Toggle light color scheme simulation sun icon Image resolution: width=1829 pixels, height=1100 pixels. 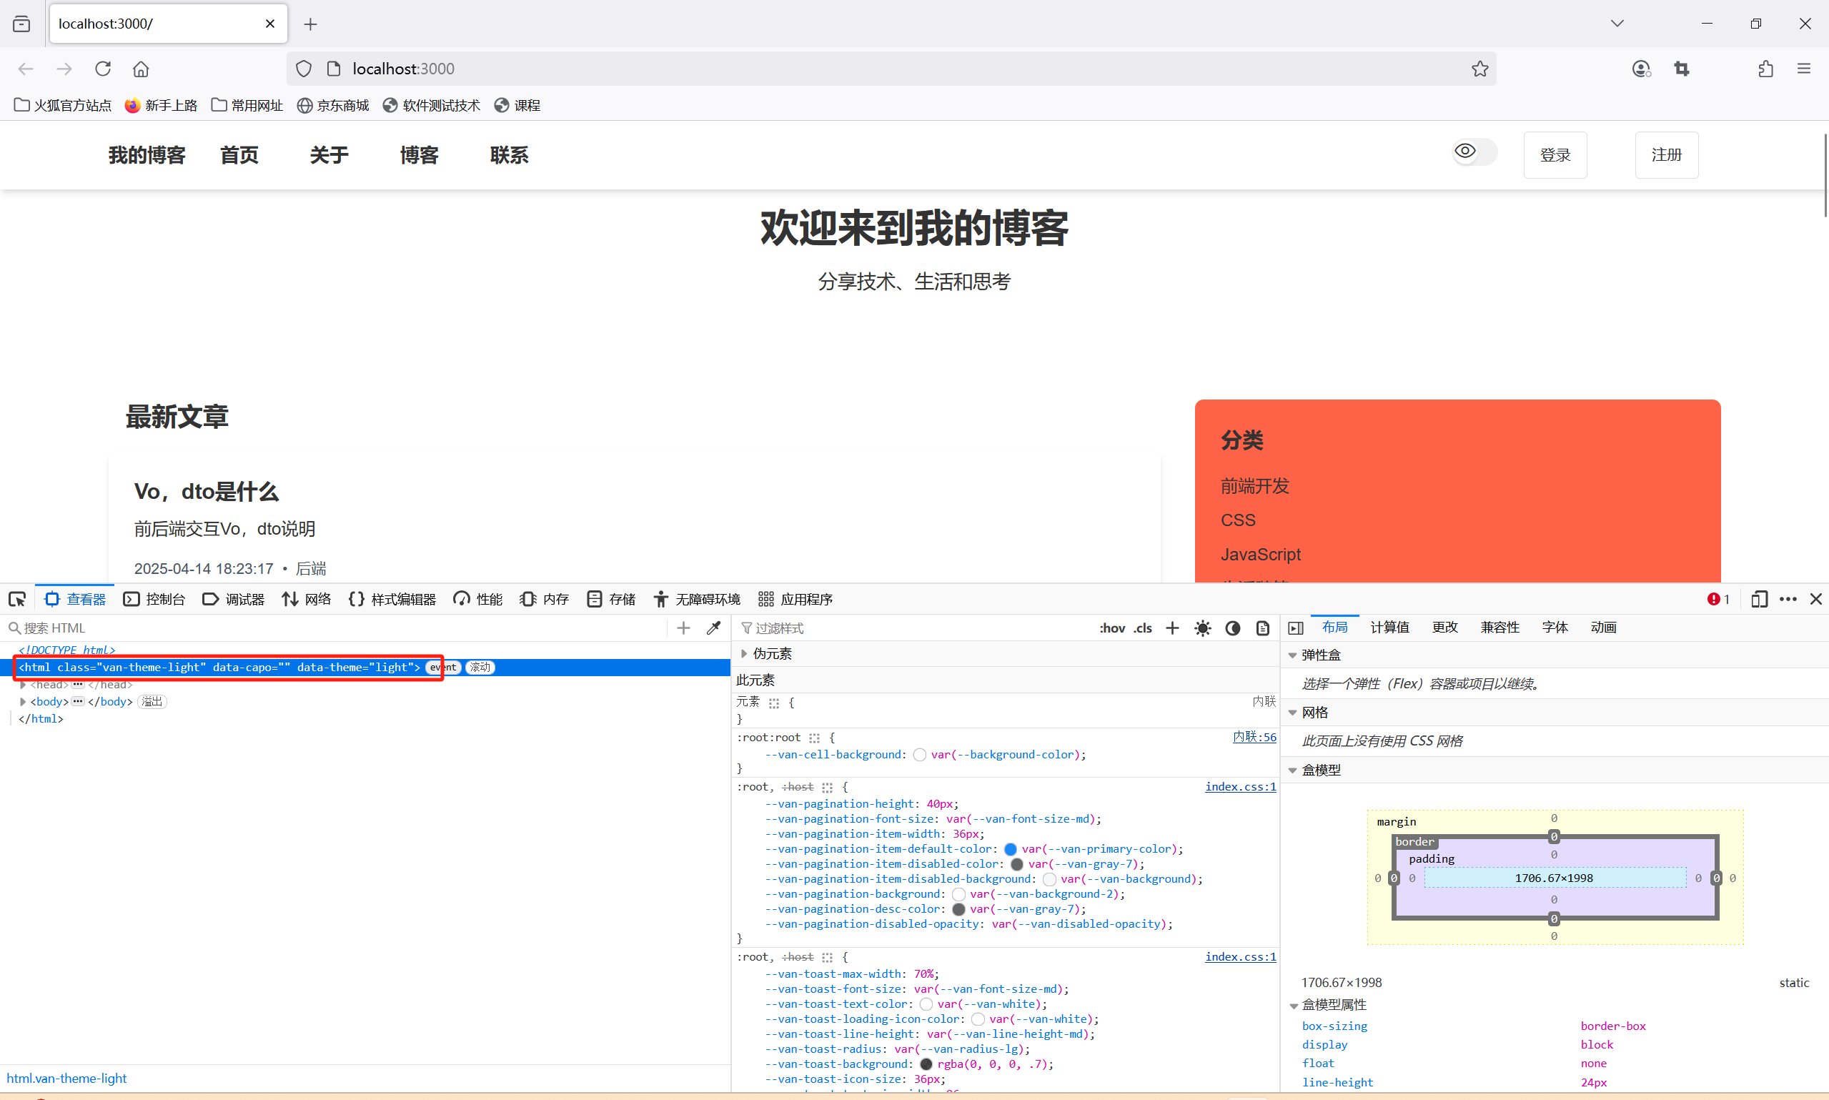pos(1202,628)
